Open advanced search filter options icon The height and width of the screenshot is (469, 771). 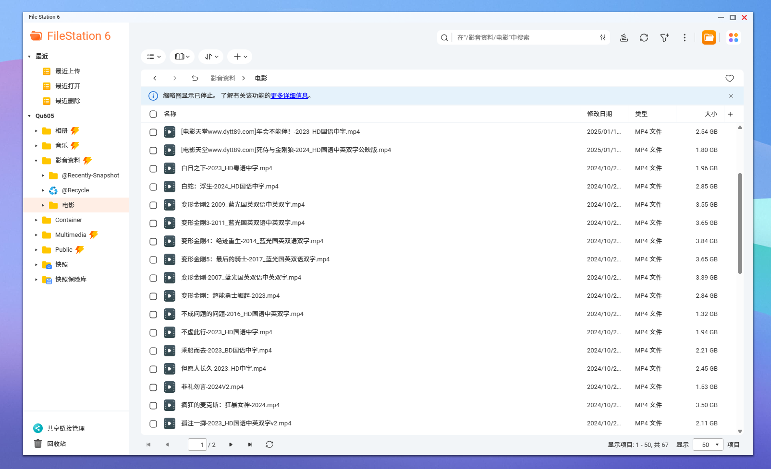602,37
